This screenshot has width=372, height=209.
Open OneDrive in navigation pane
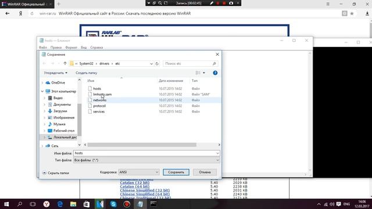[58, 82]
